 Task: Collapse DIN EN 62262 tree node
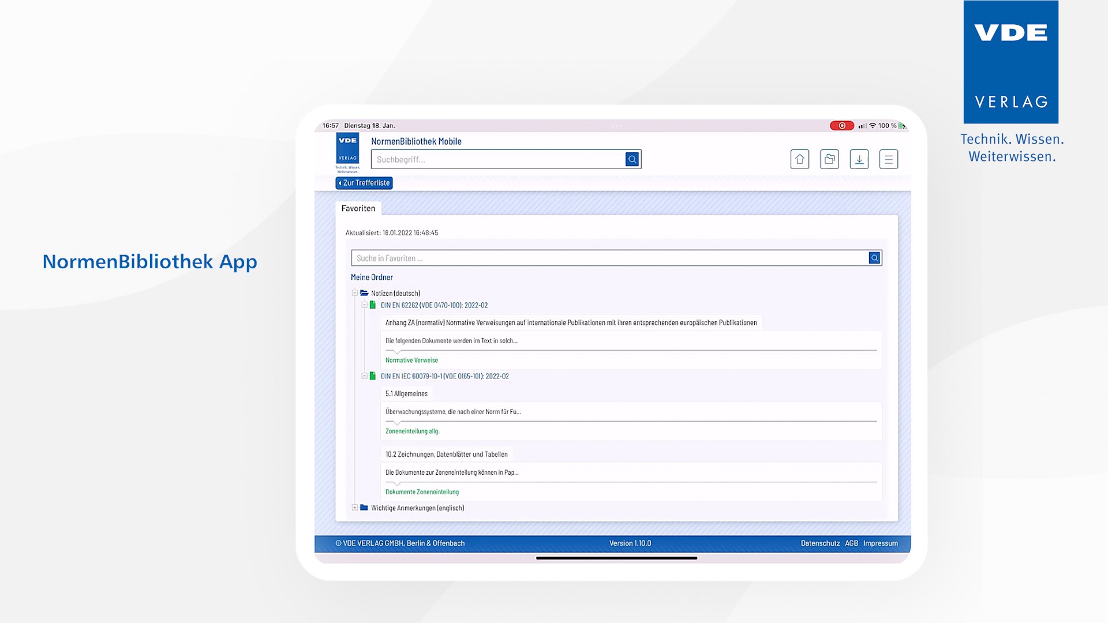tap(364, 305)
